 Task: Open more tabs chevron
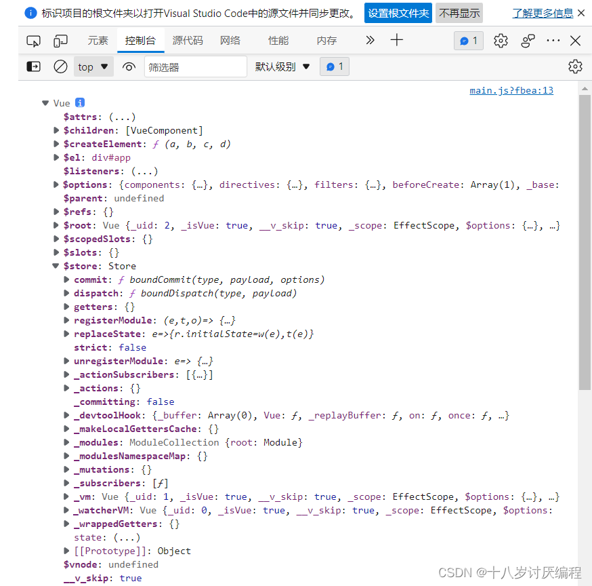(370, 40)
